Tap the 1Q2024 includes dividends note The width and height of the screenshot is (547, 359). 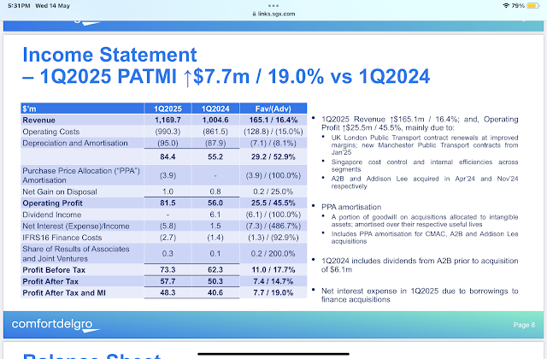click(420, 265)
